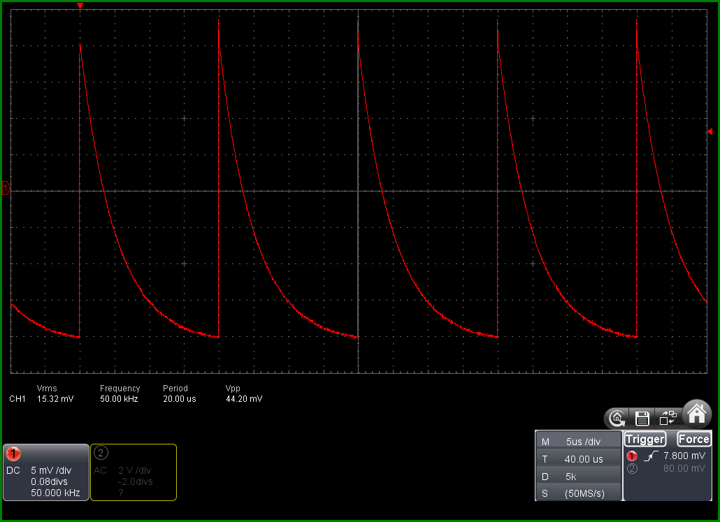Click the AC coupling label in CH2 panel
The image size is (720, 522).
pyautogui.click(x=100, y=470)
